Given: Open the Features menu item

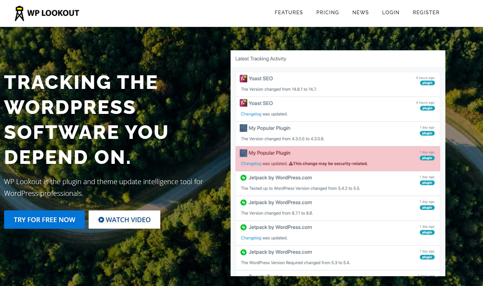Looking at the screenshot, I should [x=289, y=12].
